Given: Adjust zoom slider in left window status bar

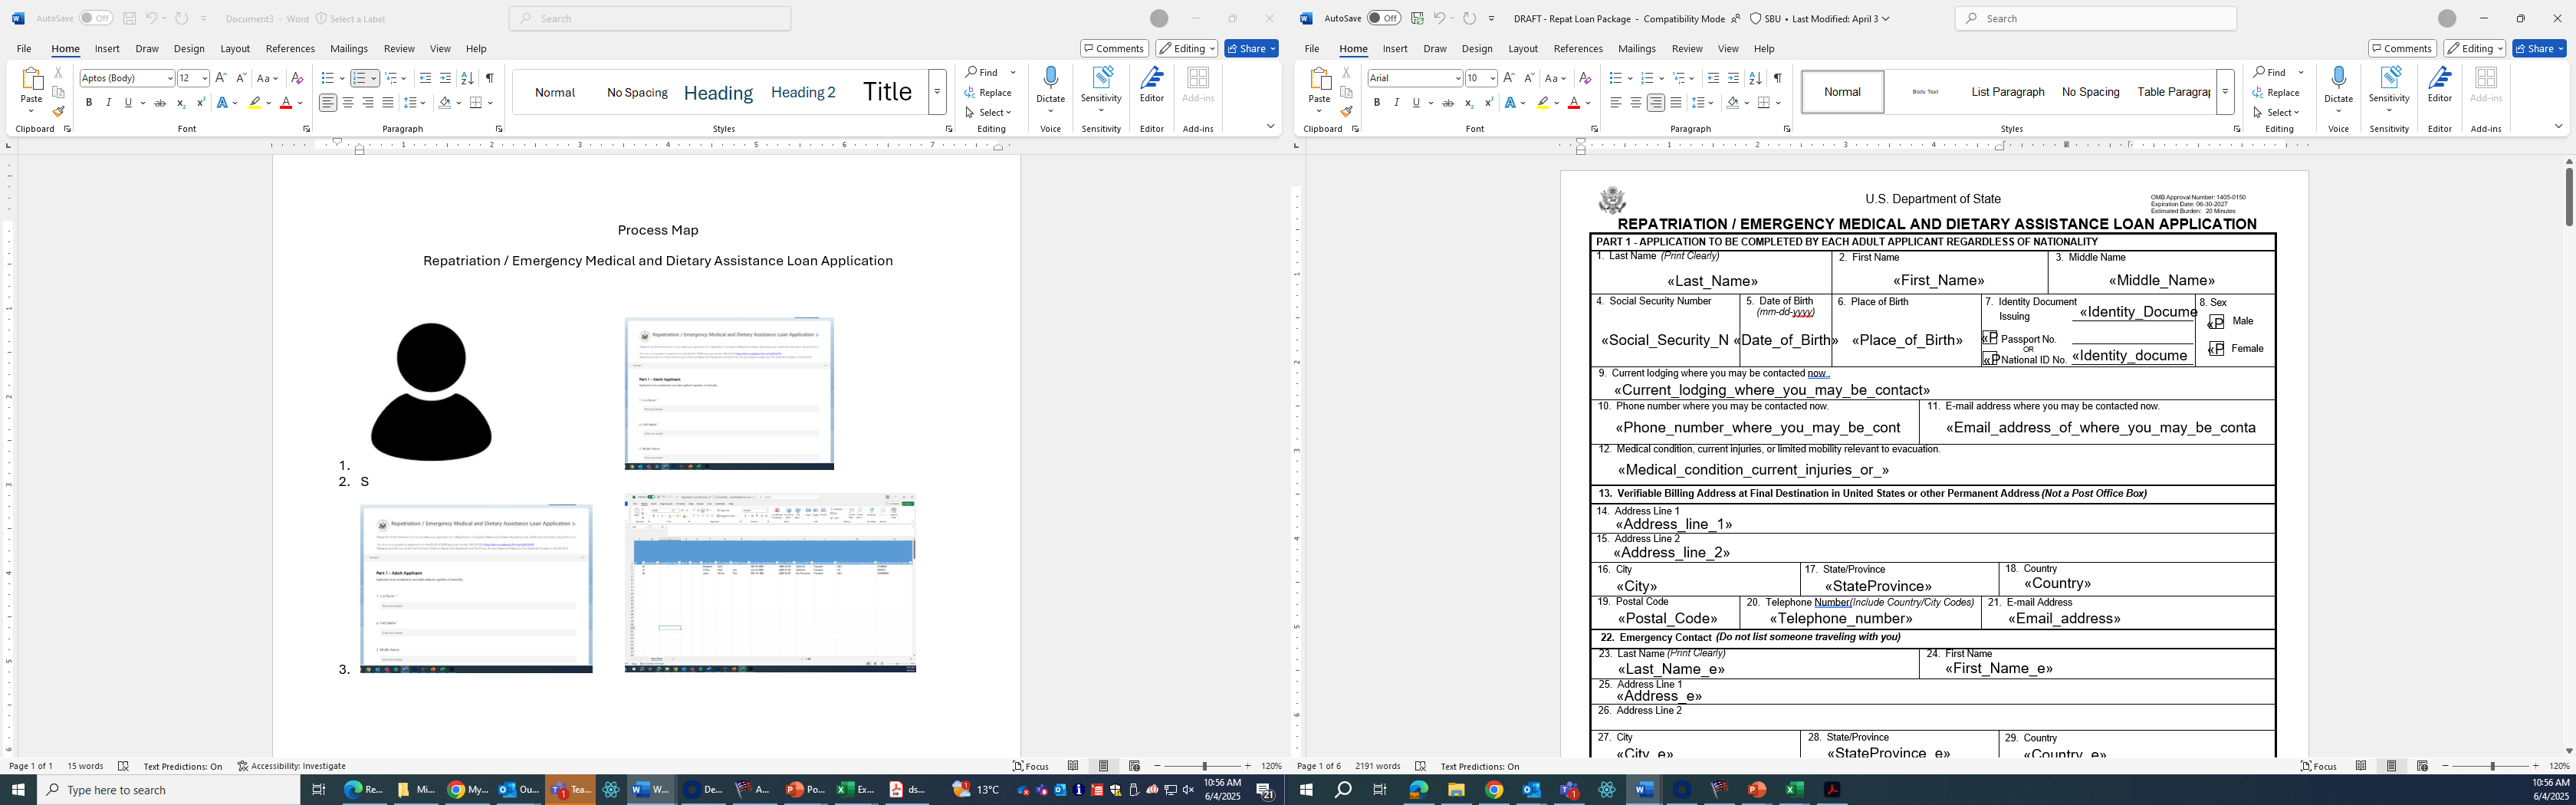Looking at the screenshot, I should pos(1204,766).
